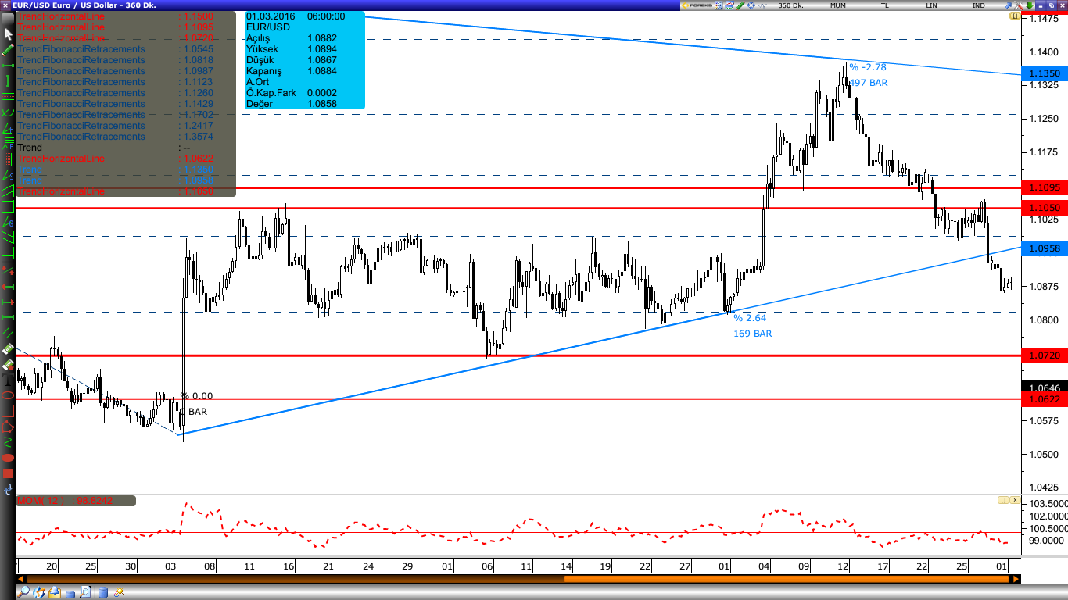Click the bright orange scrollbar thumb
1068x600 pixels.
(786, 579)
